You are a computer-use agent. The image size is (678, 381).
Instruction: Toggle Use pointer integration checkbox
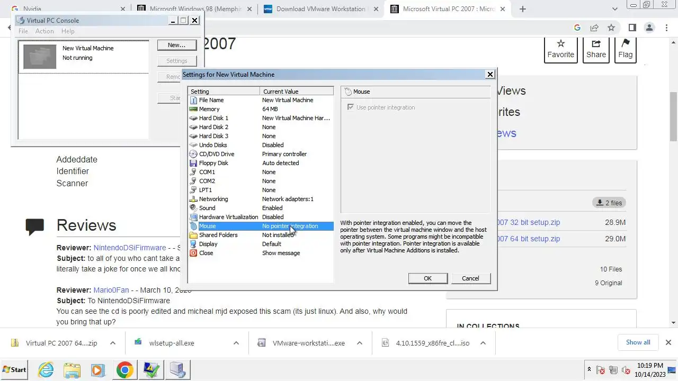pos(350,107)
